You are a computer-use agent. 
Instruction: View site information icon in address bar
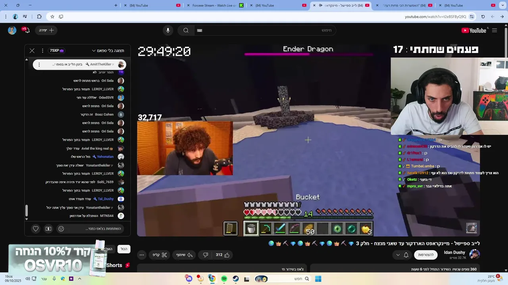tap(472, 17)
